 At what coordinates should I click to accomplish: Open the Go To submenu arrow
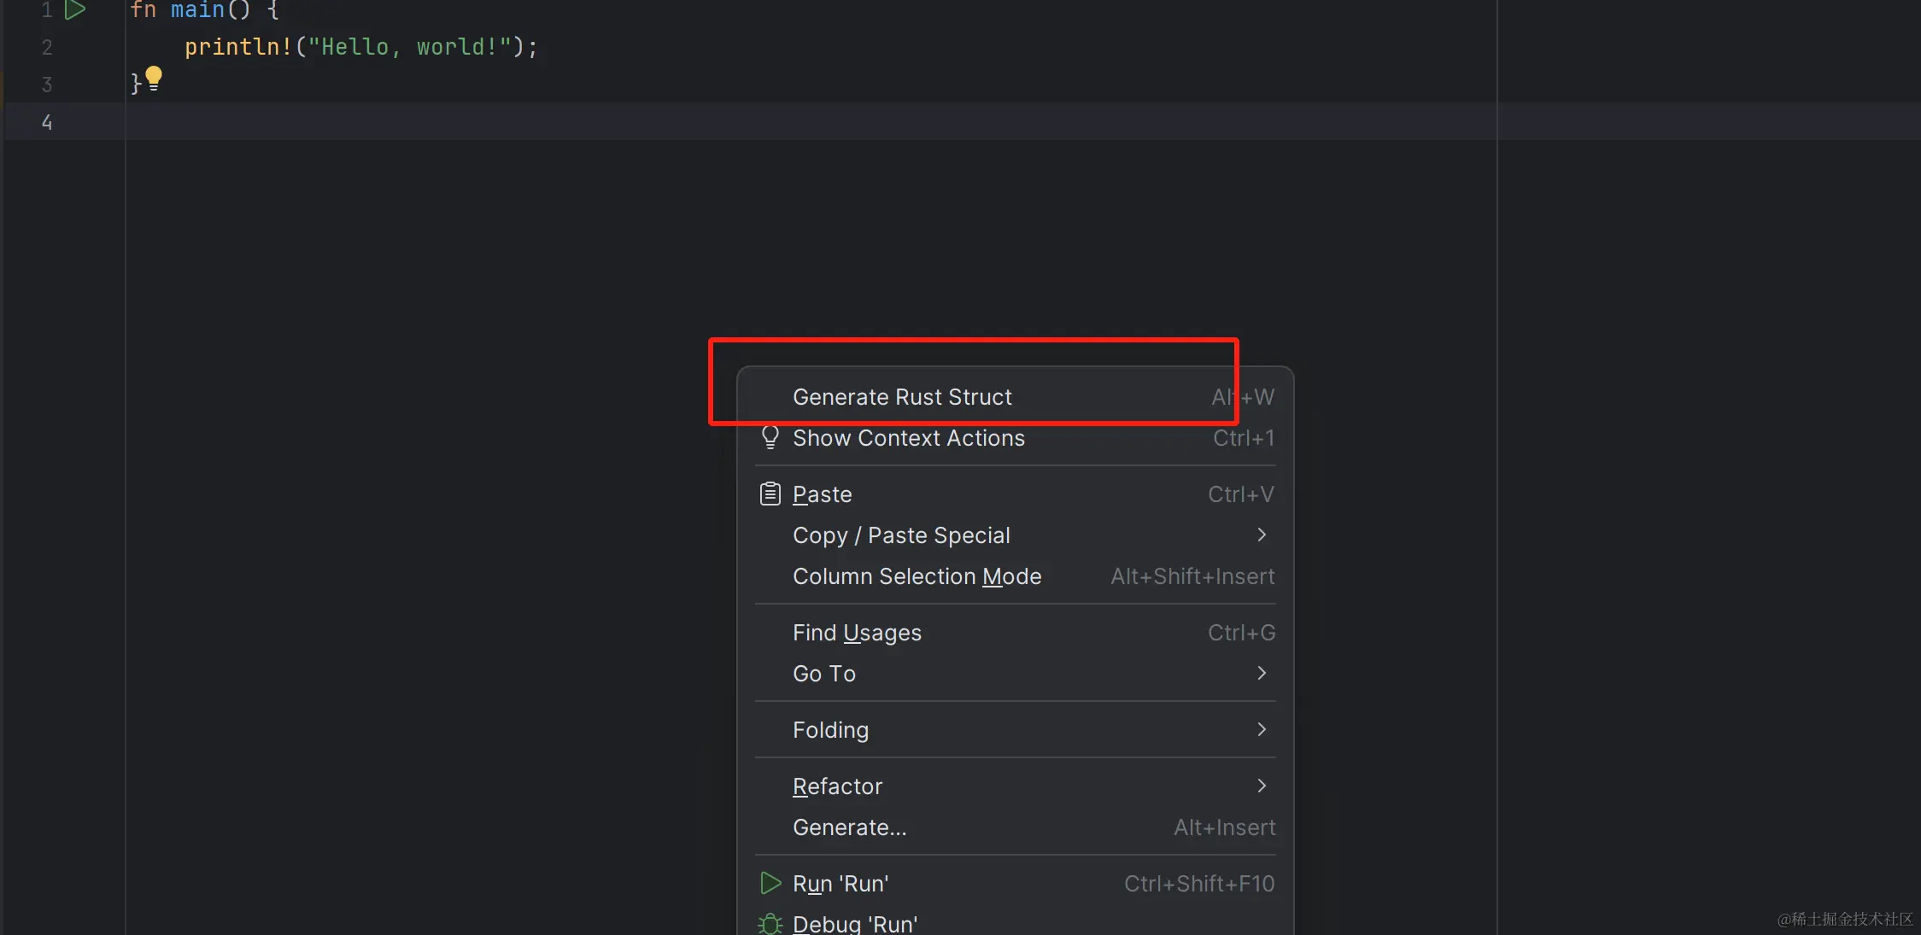(1262, 674)
